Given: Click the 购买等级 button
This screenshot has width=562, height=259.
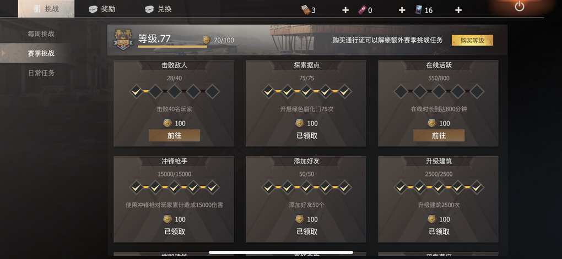Looking at the screenshot, I should pyautogui.click(x=472, y=41).
